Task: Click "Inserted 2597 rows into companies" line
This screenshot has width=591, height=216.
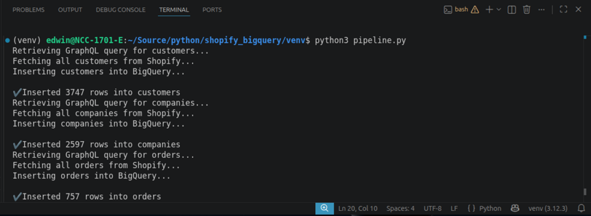Action: click(96, 145)
